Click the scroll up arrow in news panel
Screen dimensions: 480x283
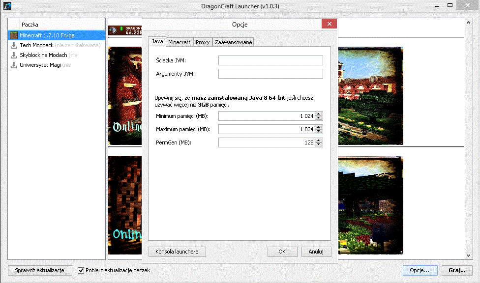coord(468,23)
